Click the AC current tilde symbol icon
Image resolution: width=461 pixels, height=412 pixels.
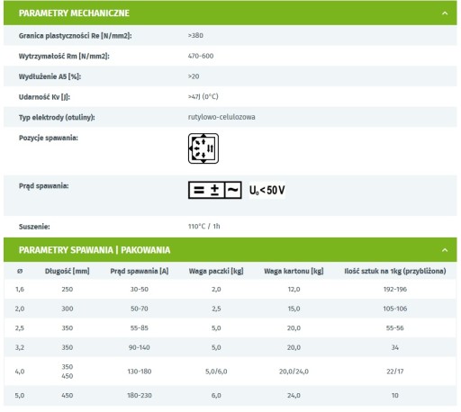(x=233, y=190)
